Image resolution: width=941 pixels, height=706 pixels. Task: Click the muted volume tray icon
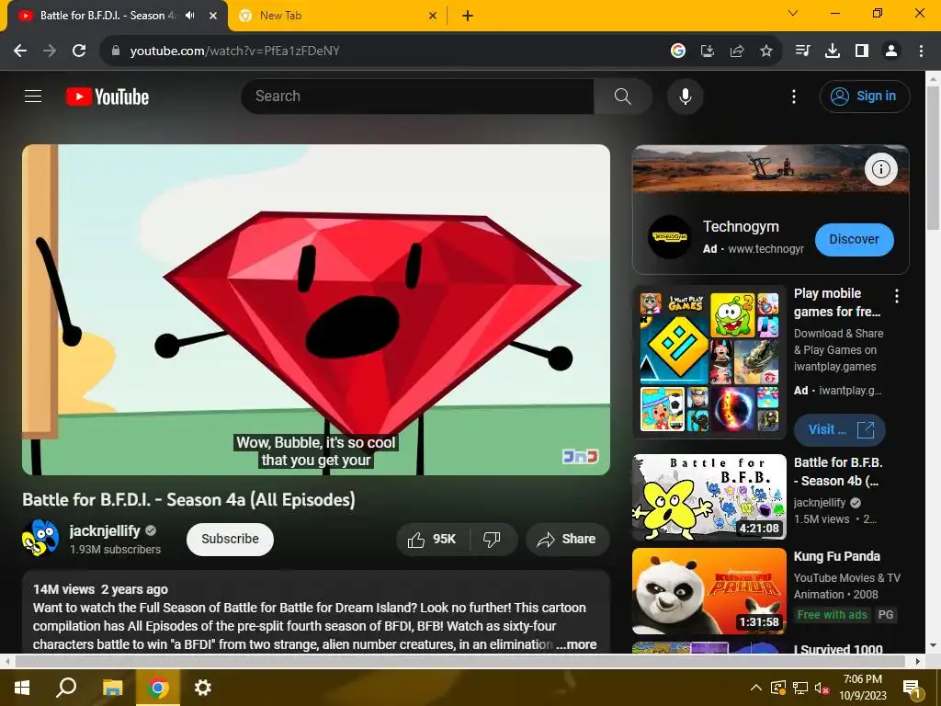pos(822,688)
